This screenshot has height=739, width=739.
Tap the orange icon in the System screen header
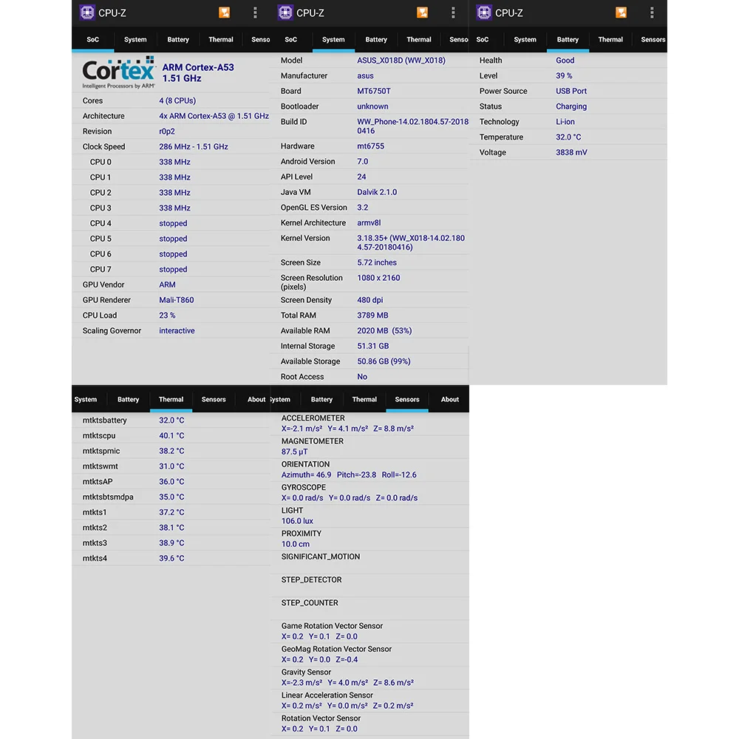coord(422,13)
